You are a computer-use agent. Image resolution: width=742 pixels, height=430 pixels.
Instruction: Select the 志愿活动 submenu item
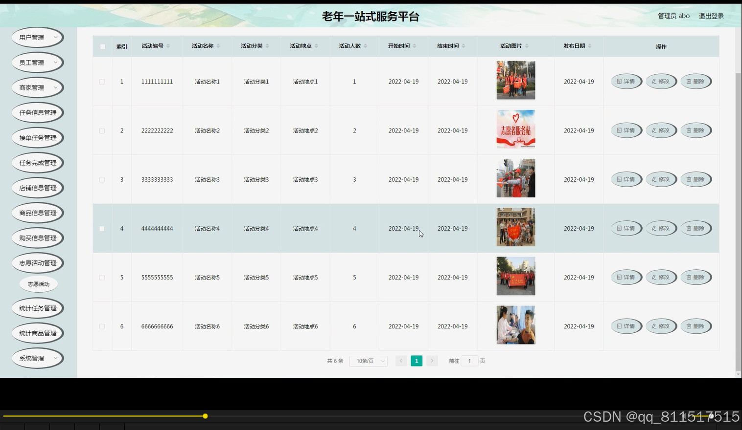pyautogui.click(x=39, y=284)
